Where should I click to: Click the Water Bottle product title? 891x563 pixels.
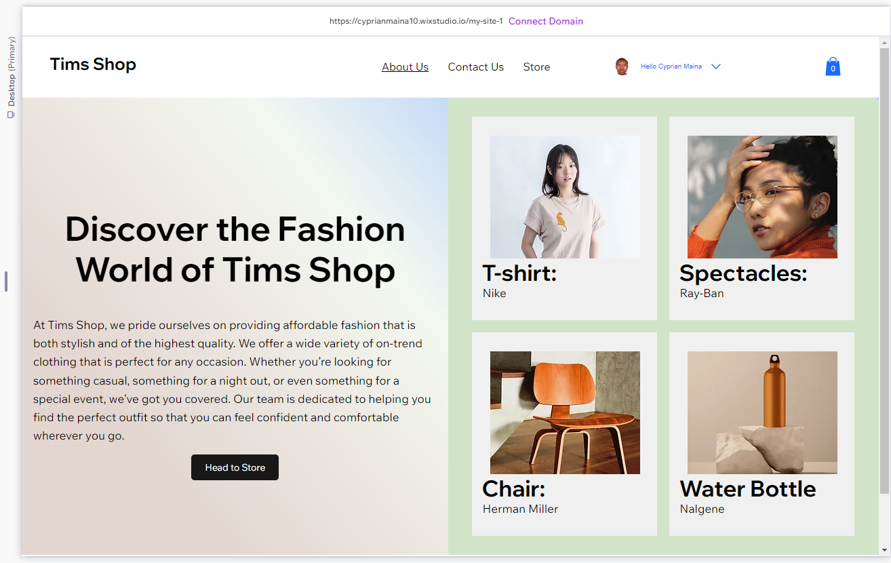[748, 489]
